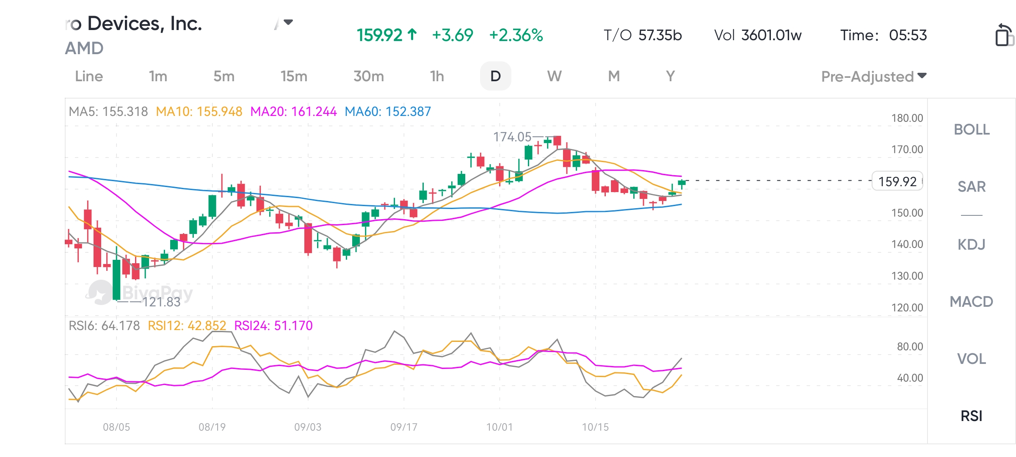Click the RSI24: 51.170 label
1016x457 pixels.
(273, 326)
